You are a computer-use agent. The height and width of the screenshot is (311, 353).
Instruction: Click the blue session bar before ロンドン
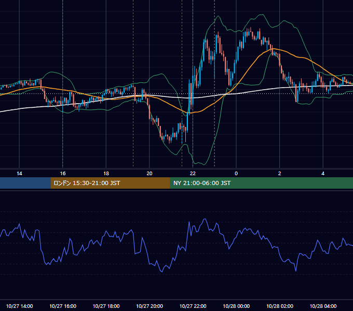[25, 183]
